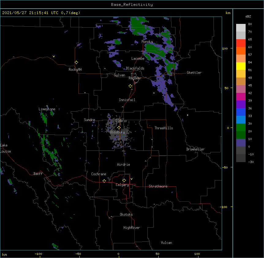
Task: Click the Airdrie label
Action: coord(124,165)
